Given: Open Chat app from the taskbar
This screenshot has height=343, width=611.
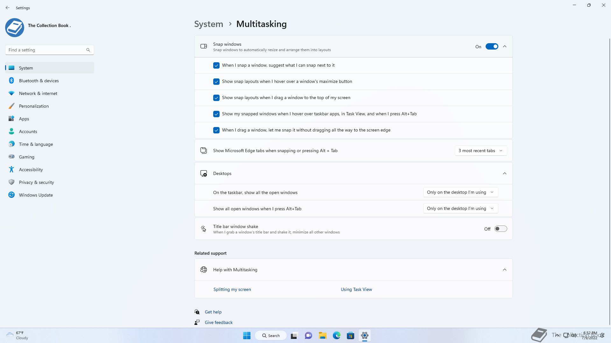Looking at the screenshot, I should point(308,336).
